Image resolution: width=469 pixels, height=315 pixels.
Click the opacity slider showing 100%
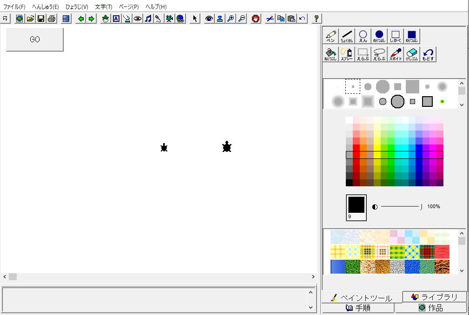[x=400, y=207]
